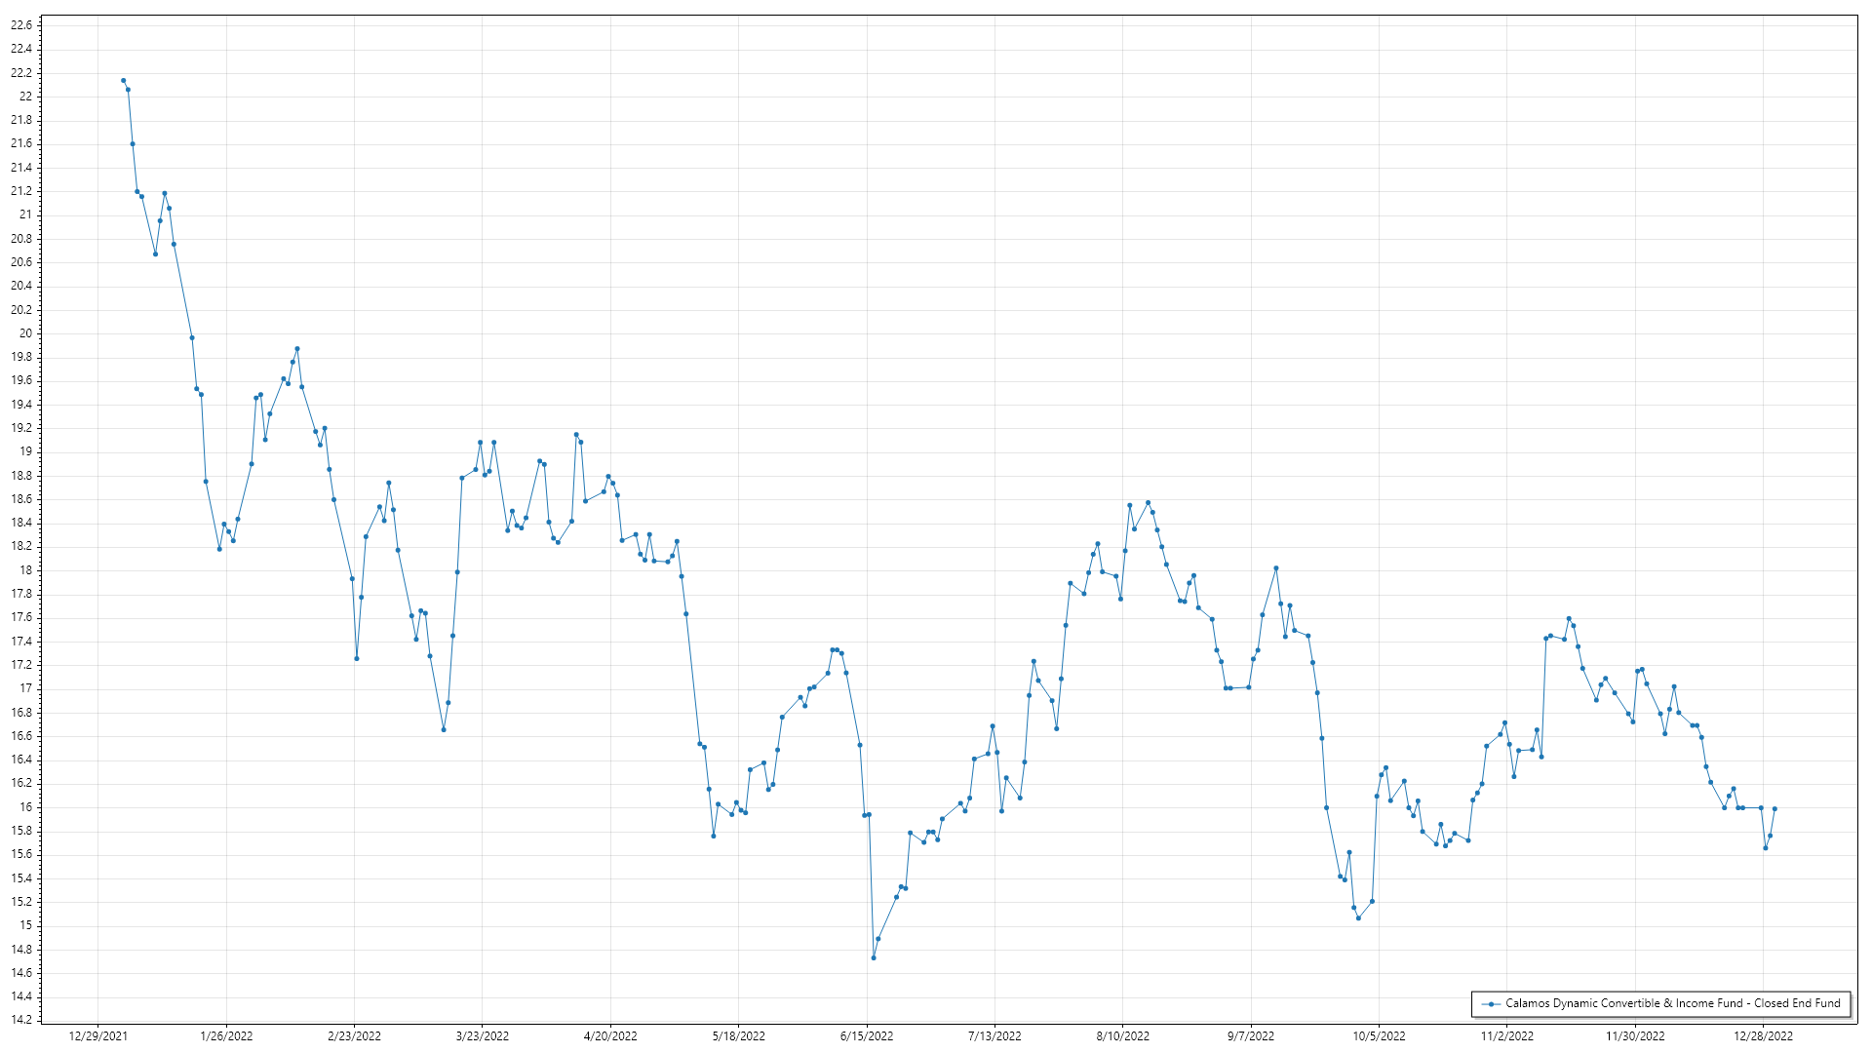Click the 10/5/2022 x-axis date label
Viewport: 1872px width, 1053px height.
coord(1379,1036)
